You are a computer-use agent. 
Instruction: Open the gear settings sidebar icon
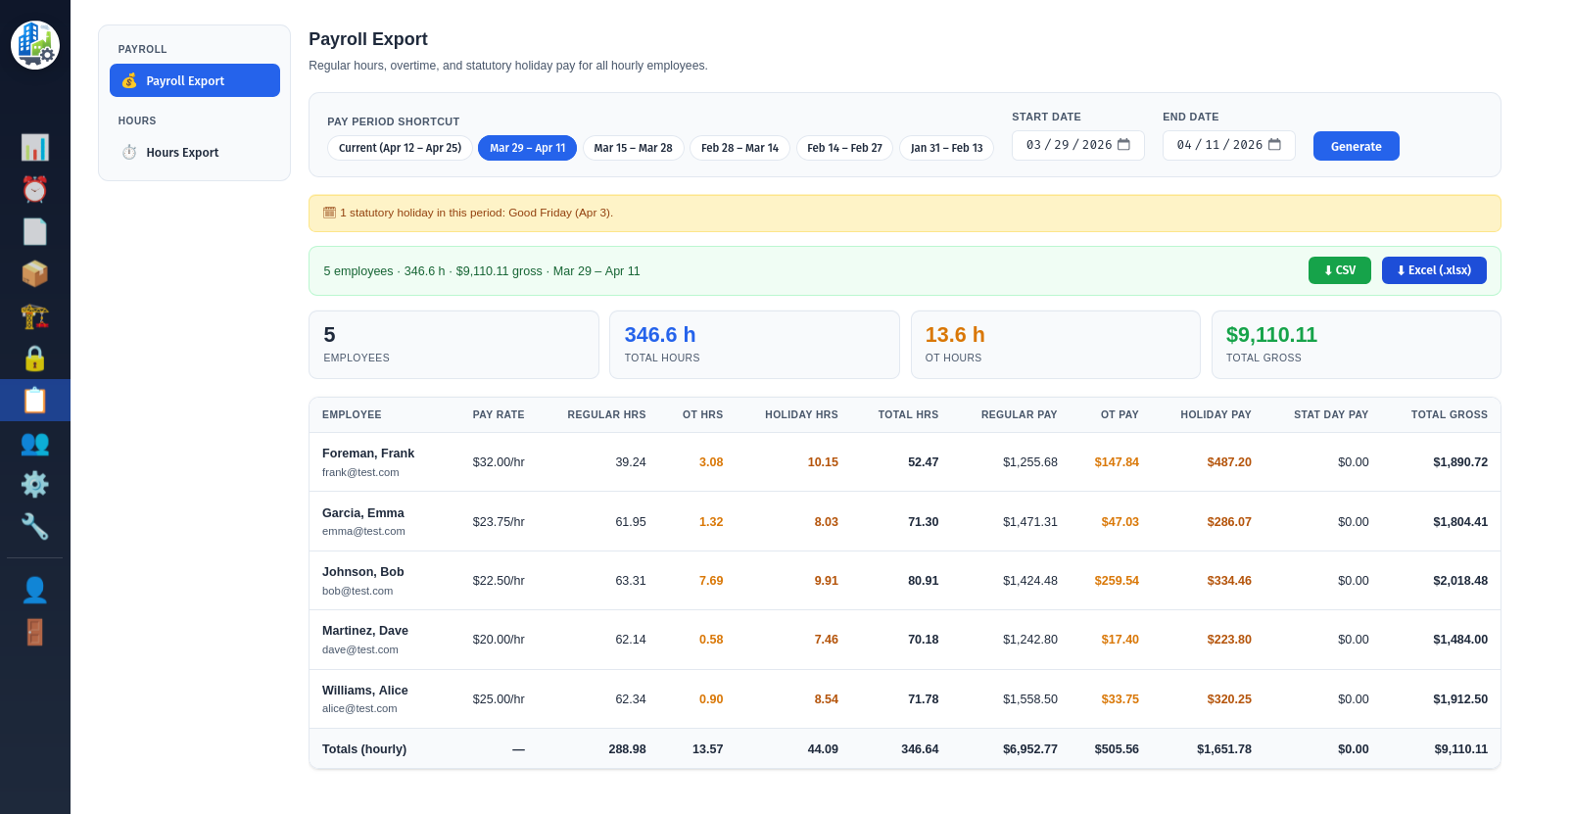(34, 485)
